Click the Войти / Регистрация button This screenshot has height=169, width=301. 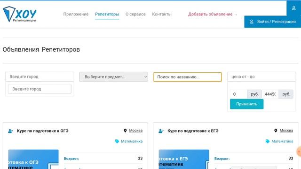[x=273, y=22]
